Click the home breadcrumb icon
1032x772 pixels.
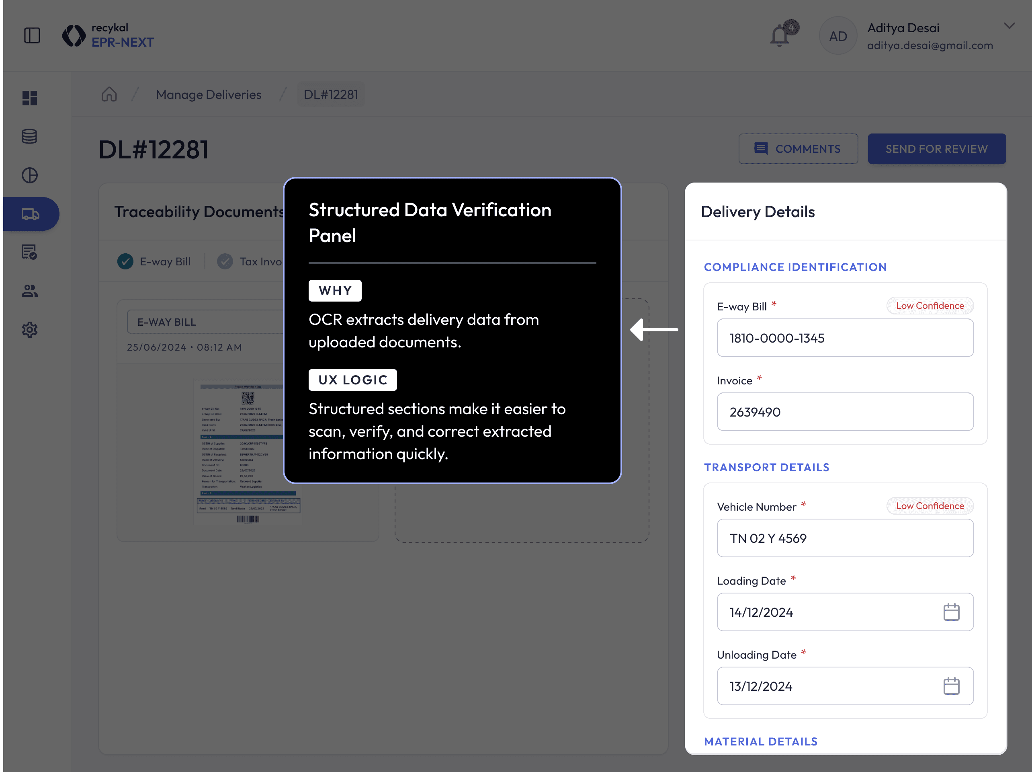click(x=109, y=94)
